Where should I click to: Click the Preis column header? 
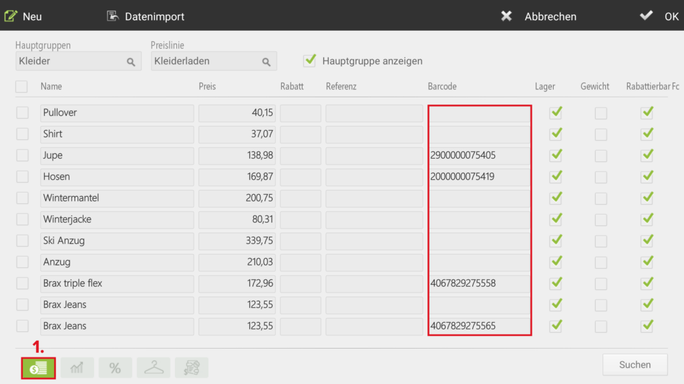coord(207,86)
